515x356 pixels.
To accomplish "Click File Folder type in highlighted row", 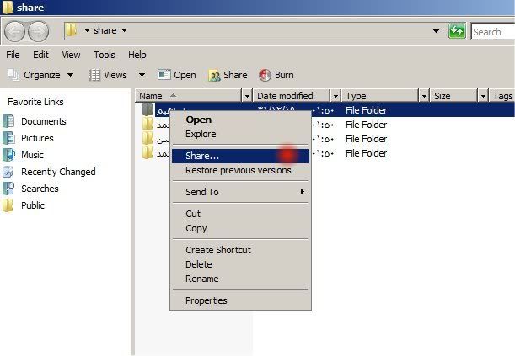I will (x=366, y=110).
